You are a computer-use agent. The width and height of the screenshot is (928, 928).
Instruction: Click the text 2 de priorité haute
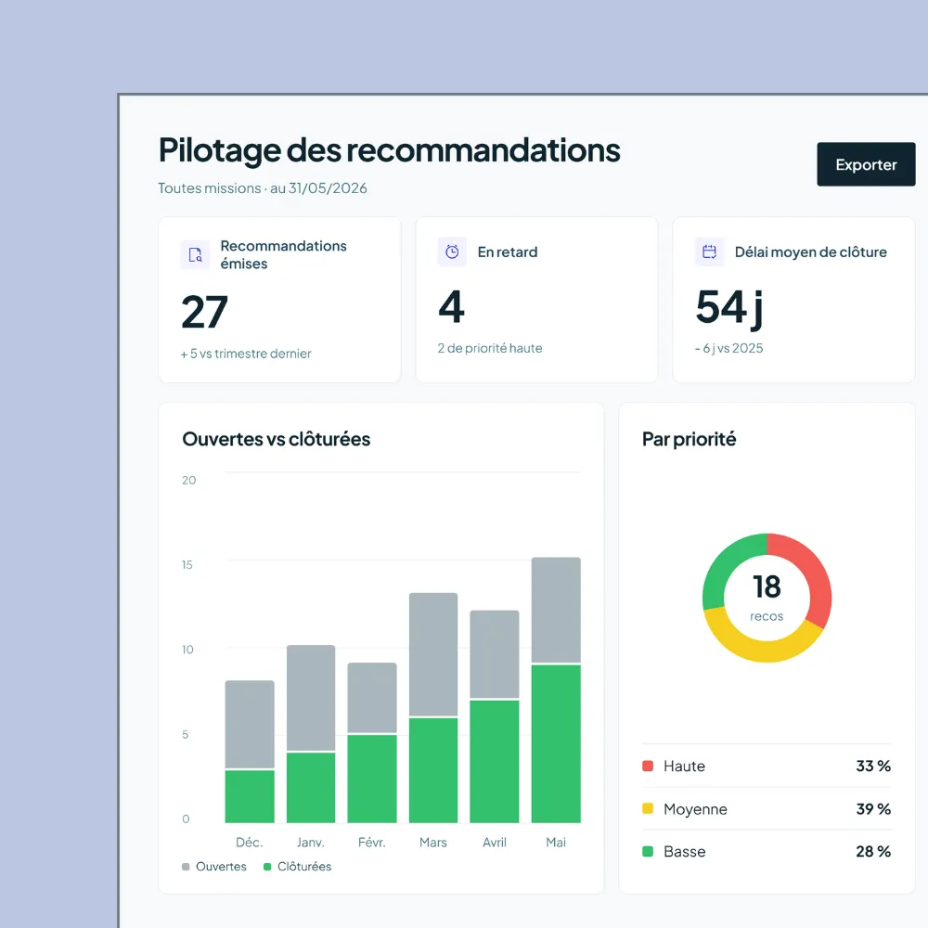[x=490, y=348]
